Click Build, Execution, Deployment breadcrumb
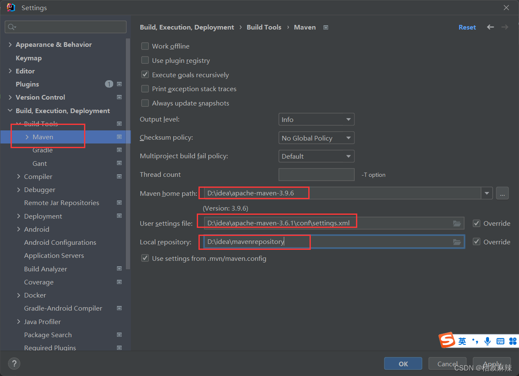The width and height of the screenshot is (519, 376). 187,27
